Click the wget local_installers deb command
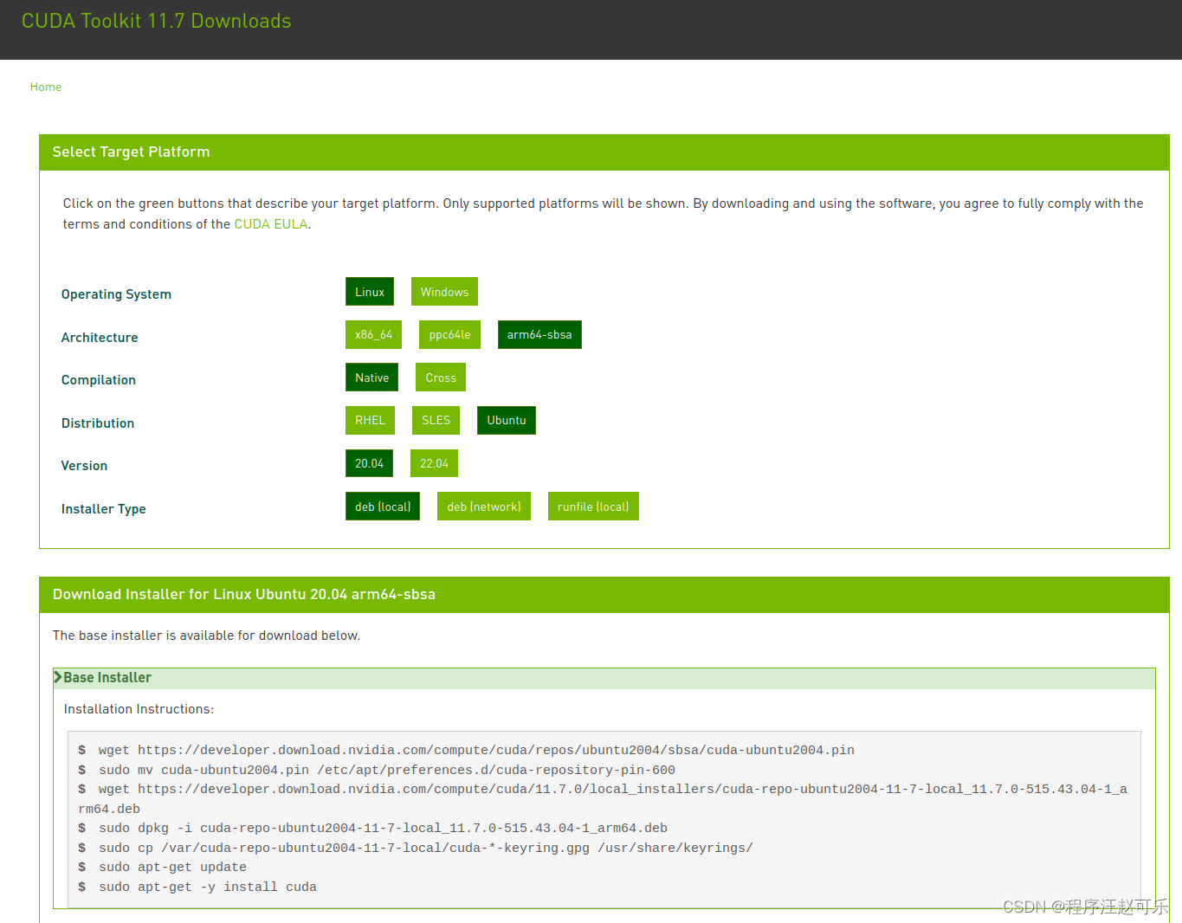 603,799
